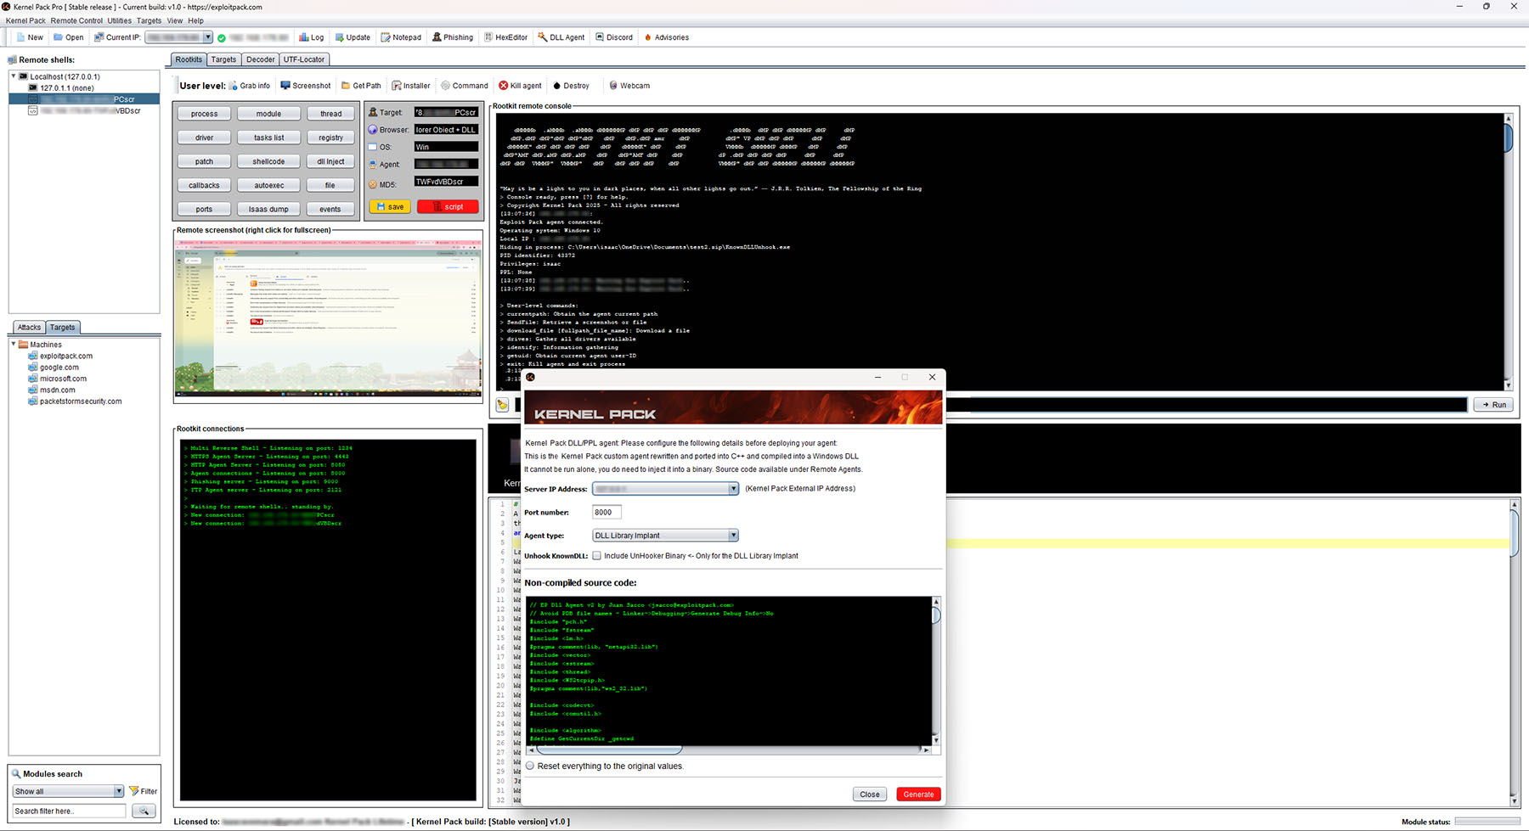Expand the Server IP Address combo box

[733, 489]
